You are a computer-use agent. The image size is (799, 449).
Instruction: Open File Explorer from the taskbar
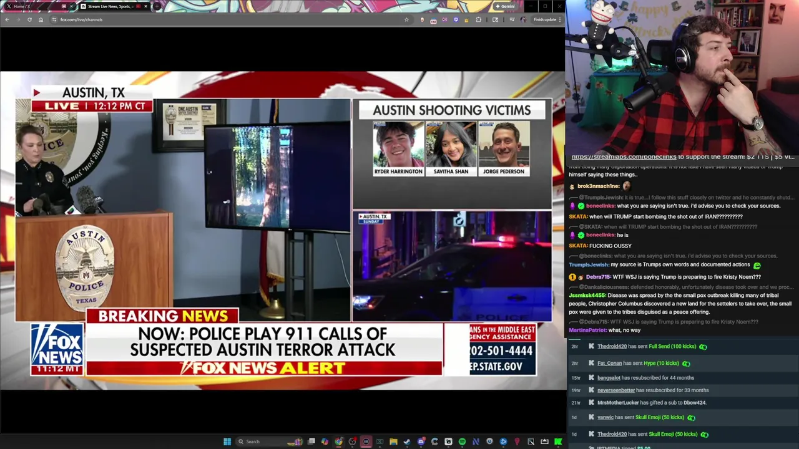pos(393,442)
